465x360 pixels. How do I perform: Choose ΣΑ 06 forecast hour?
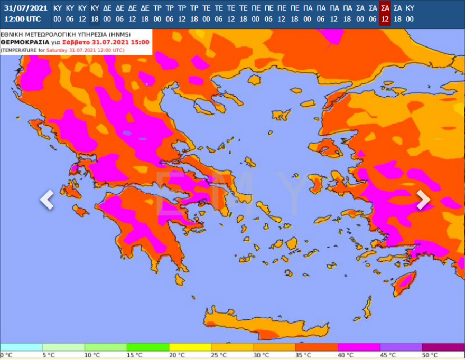click(x=373, y=14)
